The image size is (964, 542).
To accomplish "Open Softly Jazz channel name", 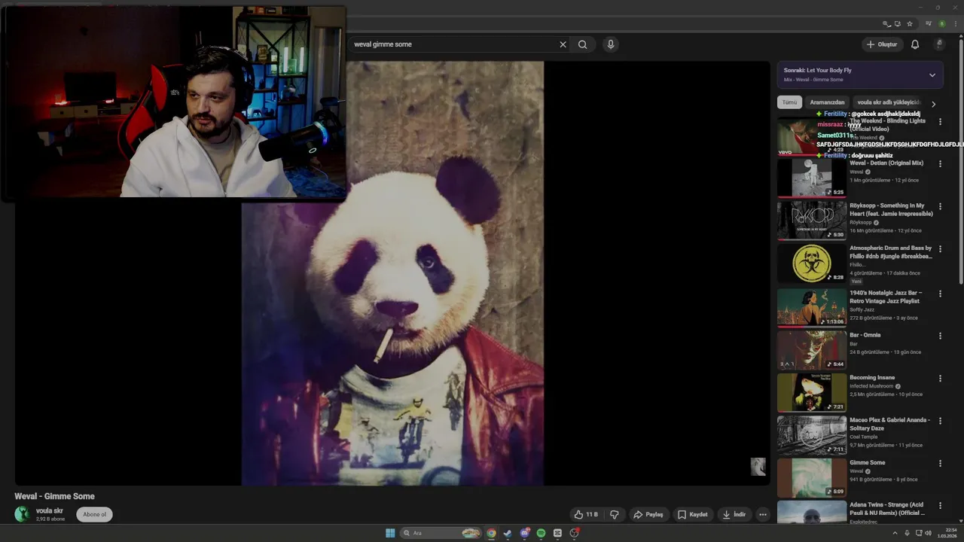I will (x=862, y=309).
